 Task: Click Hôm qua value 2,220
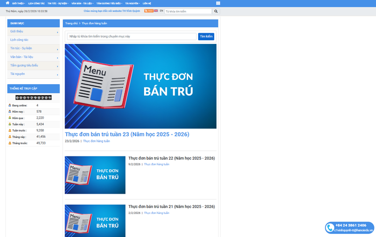(x=40, y=118)
